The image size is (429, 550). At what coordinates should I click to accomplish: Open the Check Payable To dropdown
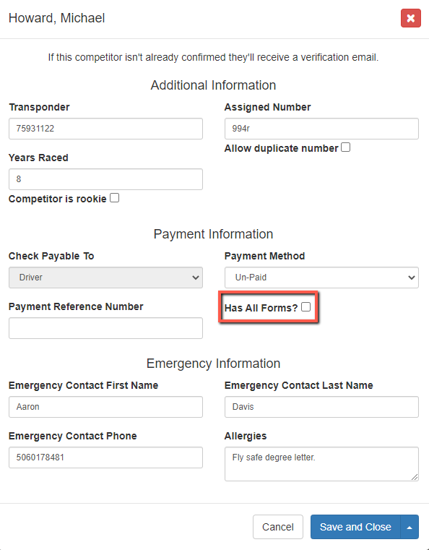(106, 278)
